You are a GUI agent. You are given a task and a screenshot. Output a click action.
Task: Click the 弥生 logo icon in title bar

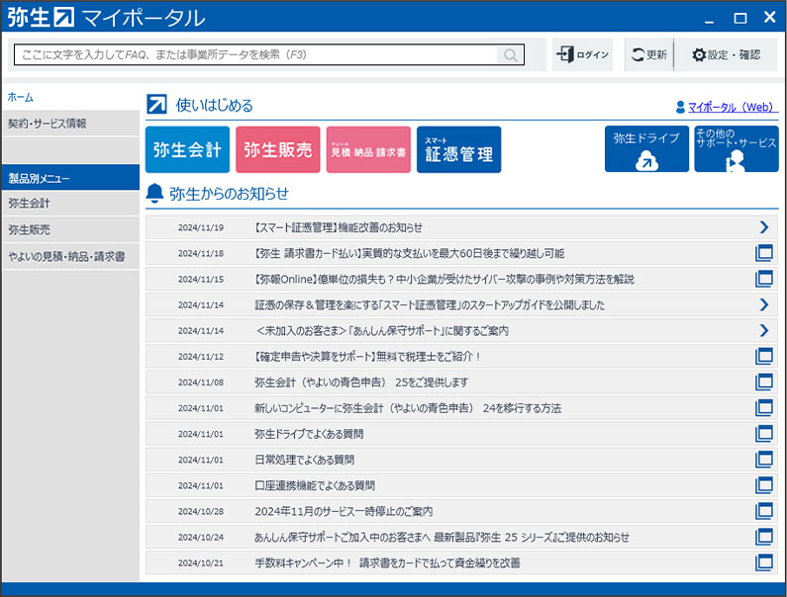point(64,17)
